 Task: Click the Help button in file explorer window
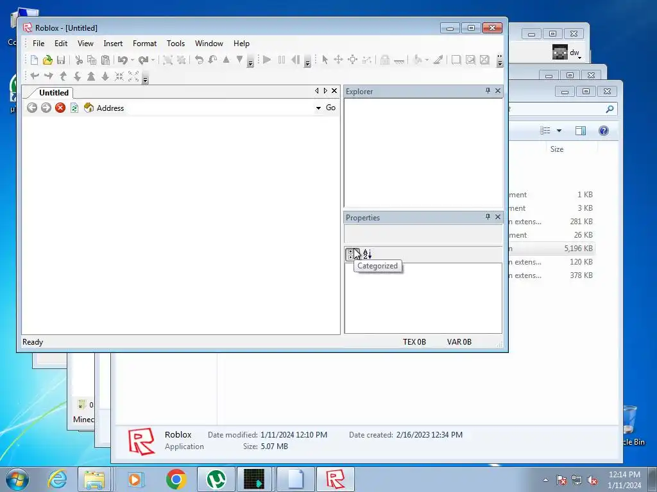[603, 131]
